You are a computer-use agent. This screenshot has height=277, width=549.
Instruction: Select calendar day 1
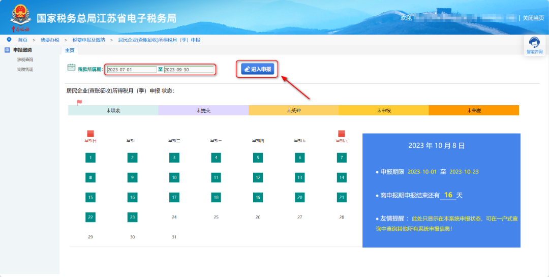pyautogui.click(x=90, y=158)
